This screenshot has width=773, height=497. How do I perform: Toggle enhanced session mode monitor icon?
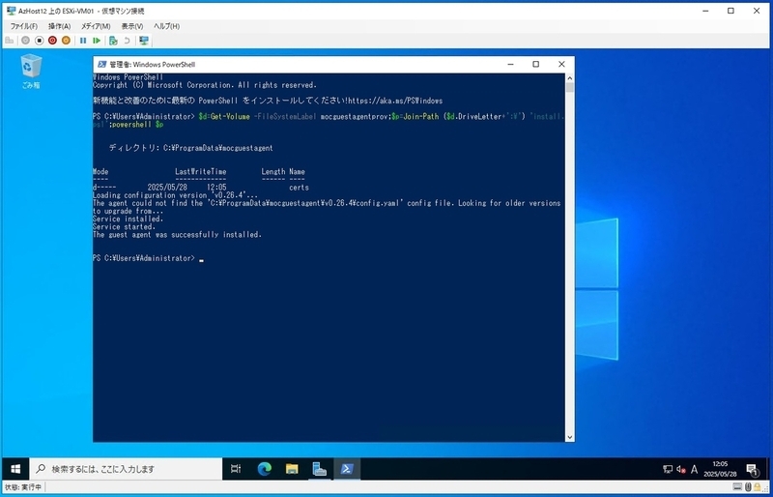[143, 41]
